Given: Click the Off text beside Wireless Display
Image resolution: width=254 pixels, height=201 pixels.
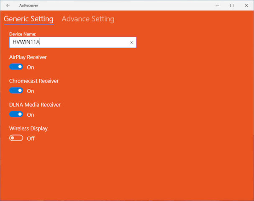Looking at the screenshot, I should [x=31, y=139].
